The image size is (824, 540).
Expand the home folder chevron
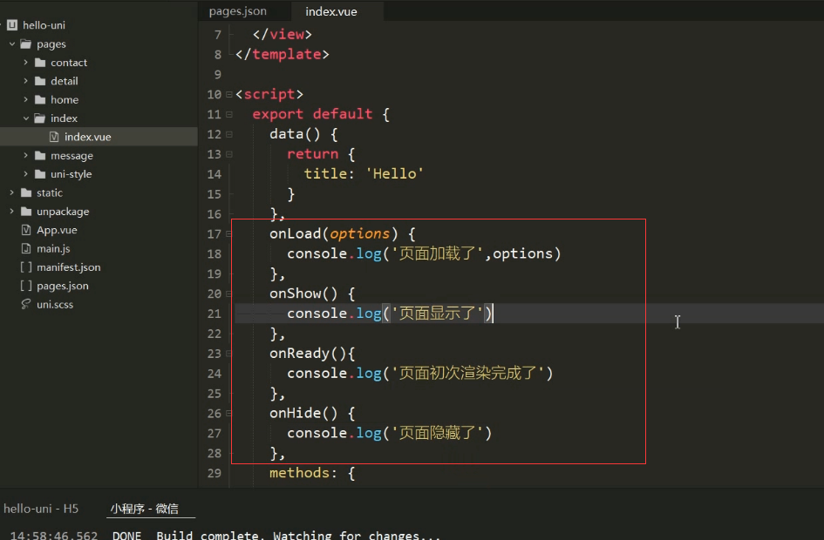pyautogui.click(x=26, y=99)
